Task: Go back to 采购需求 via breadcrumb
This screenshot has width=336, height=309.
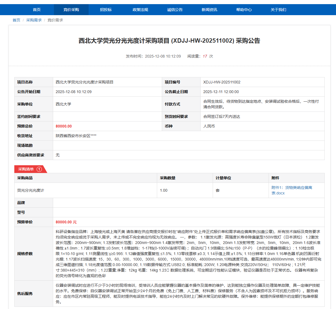Action: [x=34, y=20]
